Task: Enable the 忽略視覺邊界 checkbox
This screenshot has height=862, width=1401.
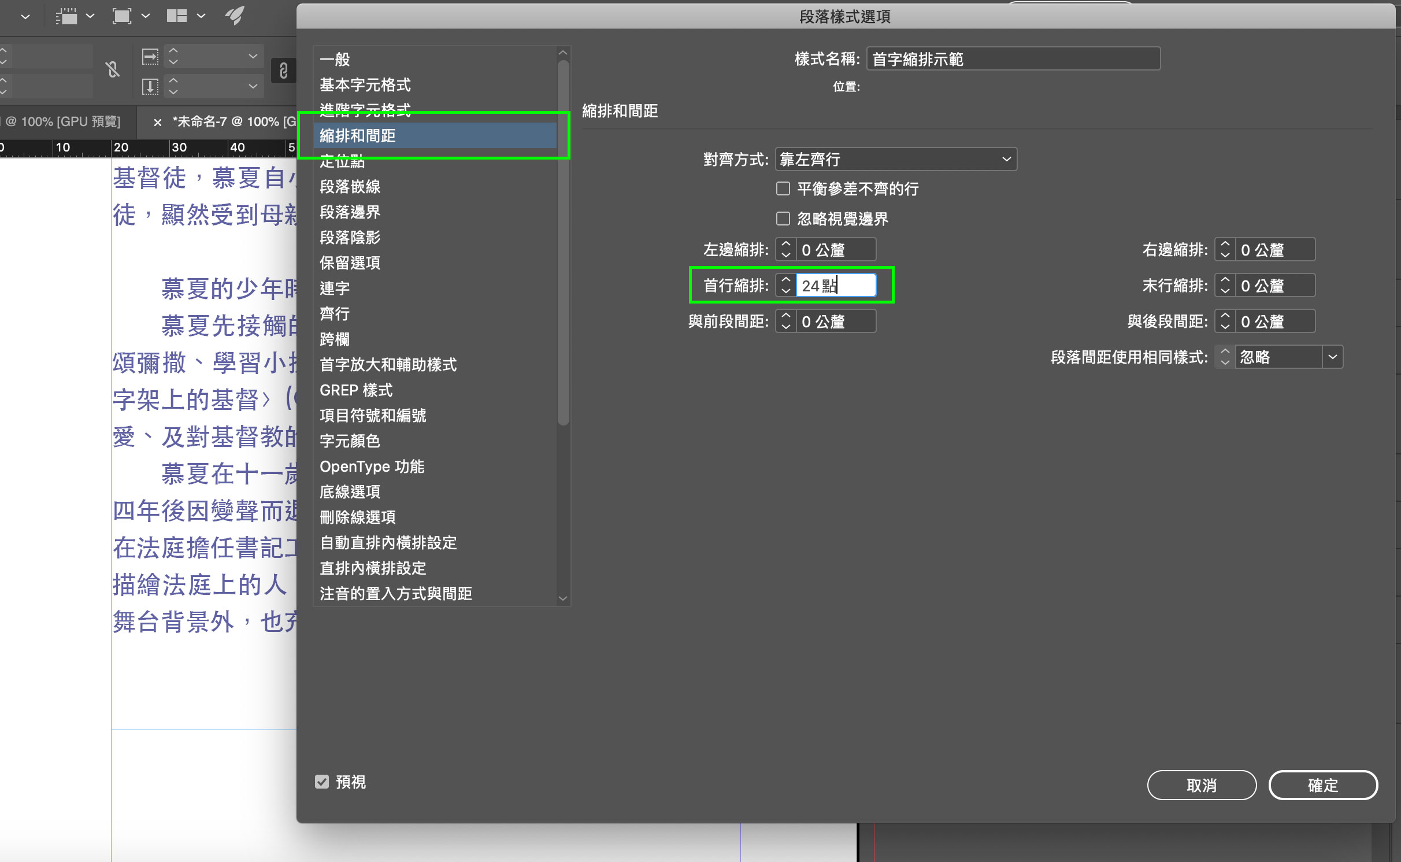Action: pos(784,219)
